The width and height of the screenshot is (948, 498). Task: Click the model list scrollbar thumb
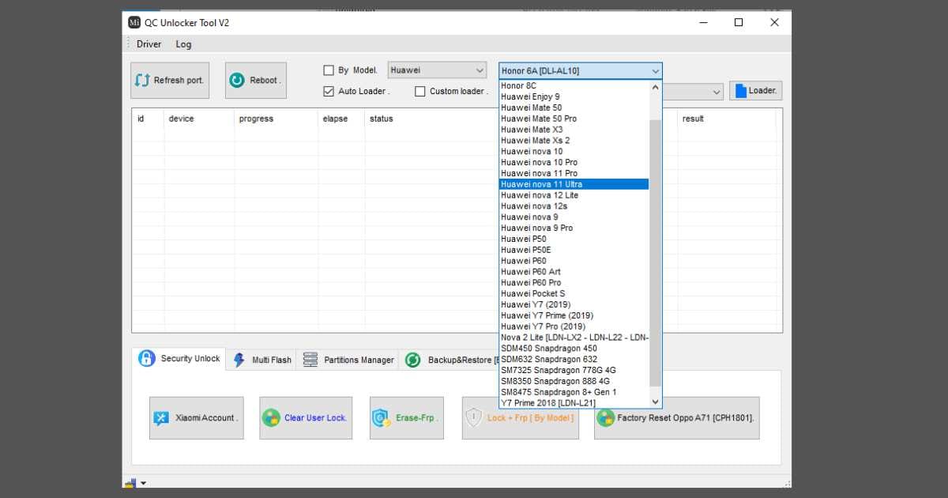click(x=655, y=253)
